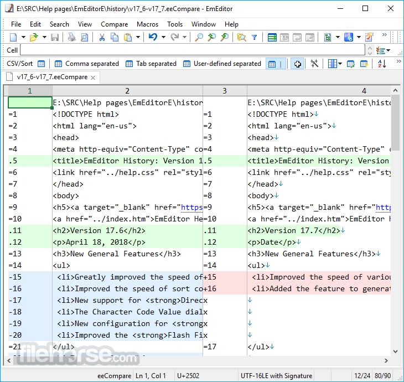Image resolution: width=404 pixels, height=382 pixels.
Task: Expand the column headings dropdown arrow
Action: (x=340, y=64)
